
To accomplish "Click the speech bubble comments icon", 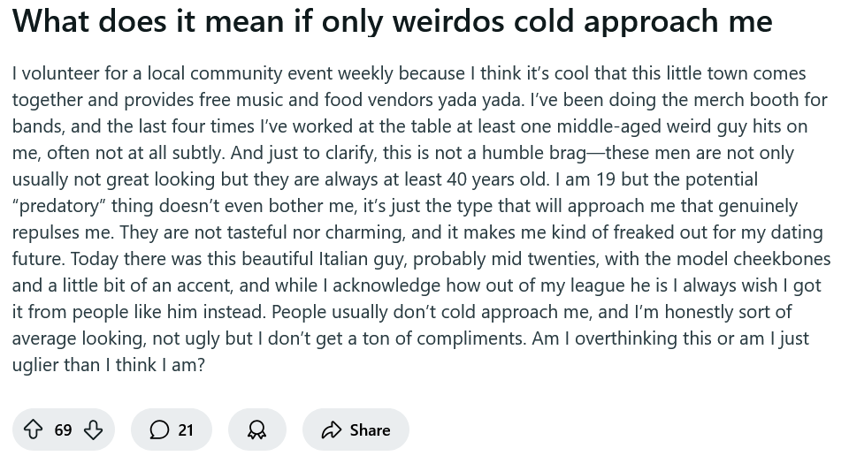I will pyautogui.click(x=159, y=430).
